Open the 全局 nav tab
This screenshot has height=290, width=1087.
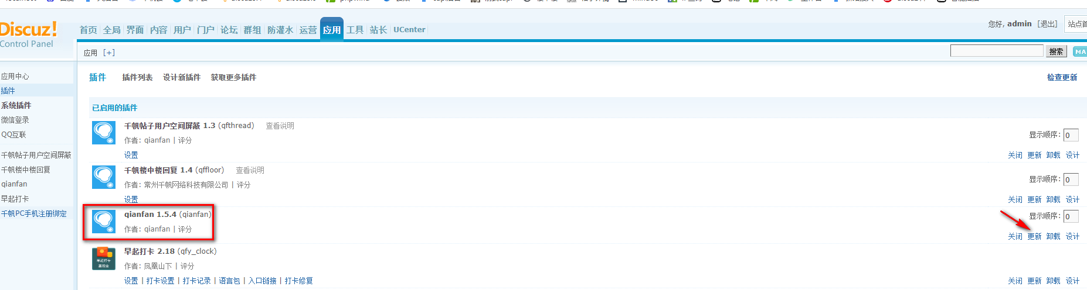click(112, 30)
